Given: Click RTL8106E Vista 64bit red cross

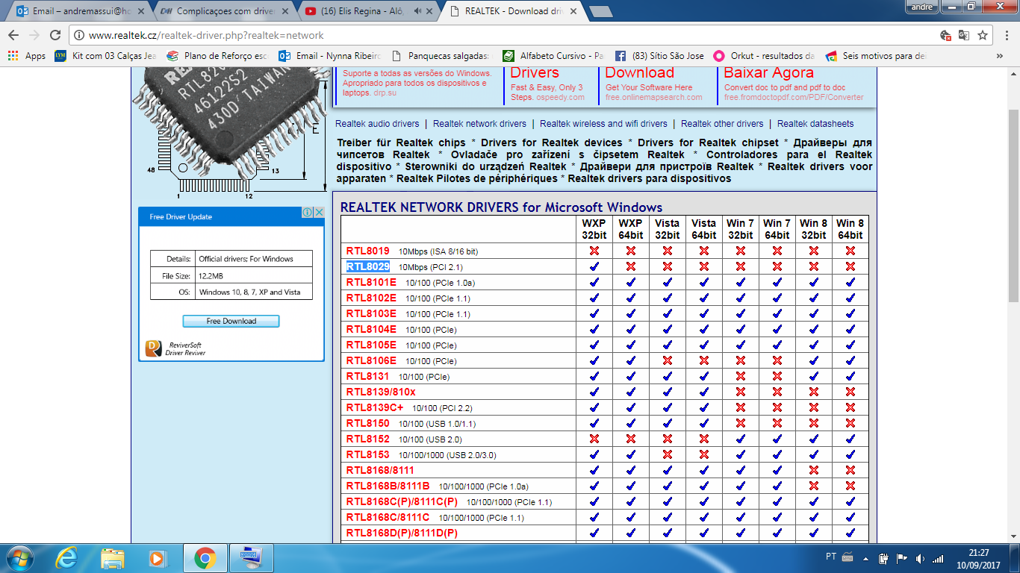Looking at the screenshot, I should pyautogui.click(x=703, y=361).
